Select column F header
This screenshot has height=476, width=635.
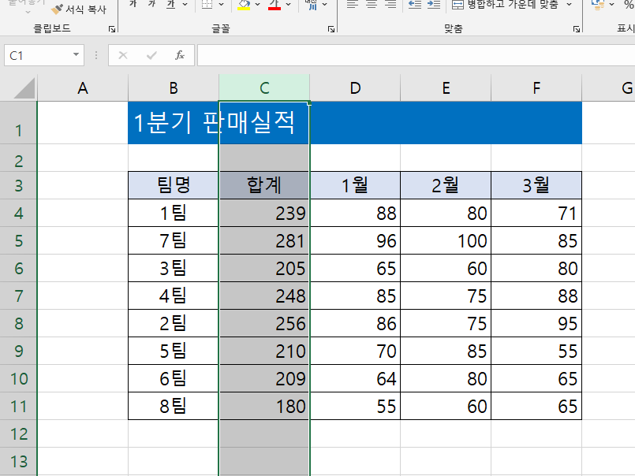point(536,87)
